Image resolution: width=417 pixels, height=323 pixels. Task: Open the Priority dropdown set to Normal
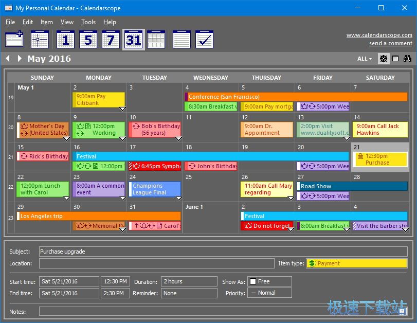tap(269, 292)
